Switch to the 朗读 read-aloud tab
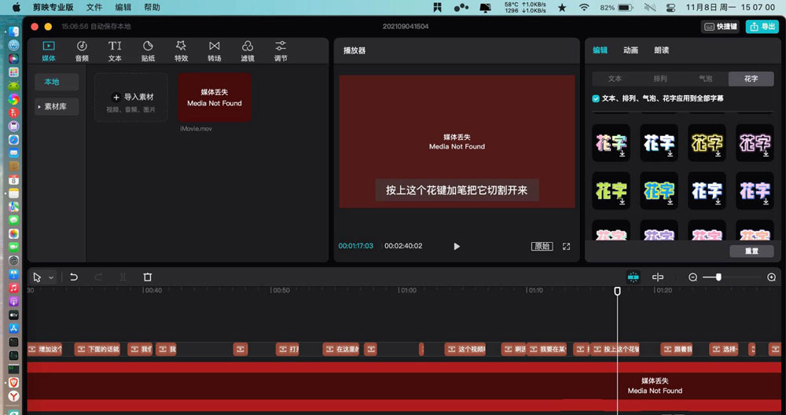The width and height of the screenshot is (786, 415). (661, 50)
